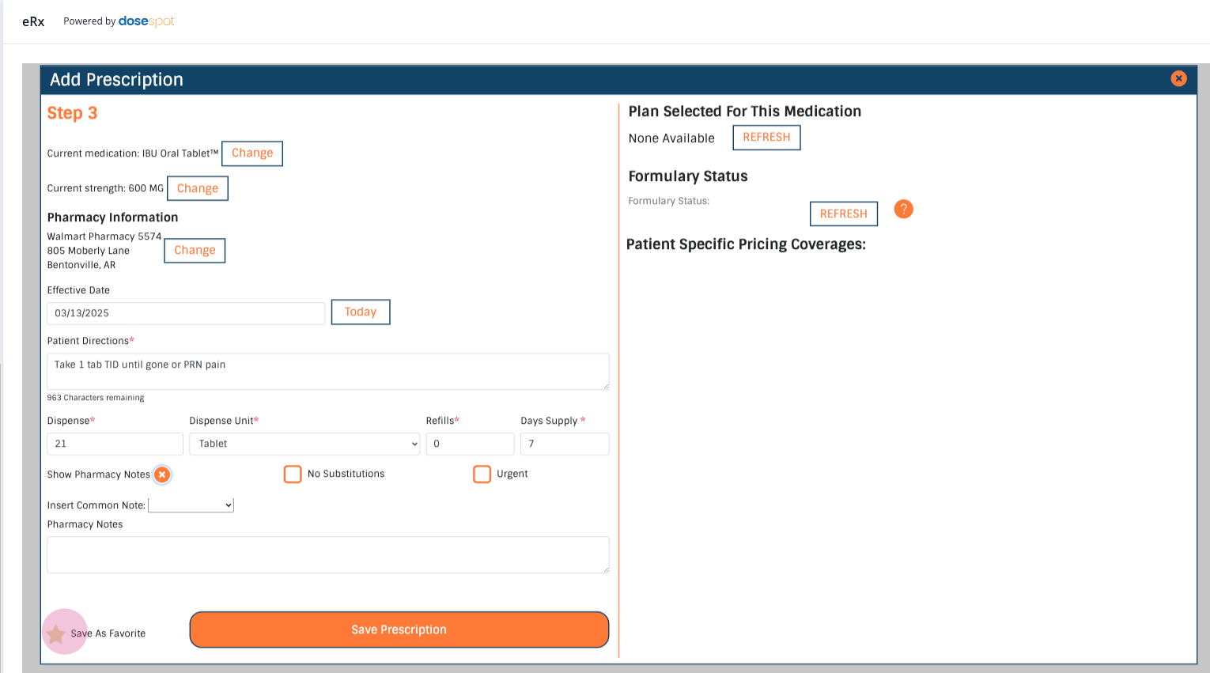The image size is (1210, 673).
Task: Click Change next to current strength 600 MG
Action: (198, 188)
